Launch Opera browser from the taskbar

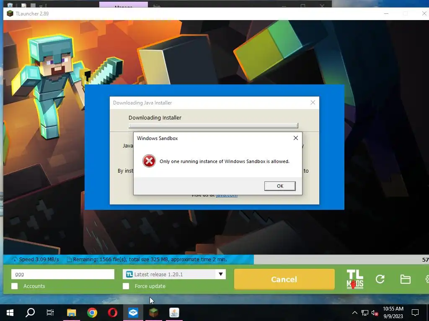coord(112,313)
